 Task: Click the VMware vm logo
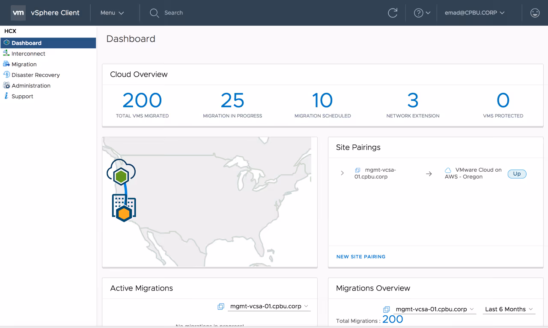18,13
